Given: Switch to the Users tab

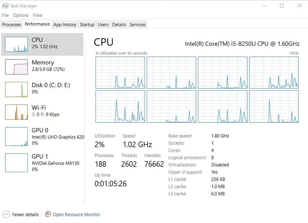Looking at the screenshot, I should pyautogui.click(x=103, y=25).
